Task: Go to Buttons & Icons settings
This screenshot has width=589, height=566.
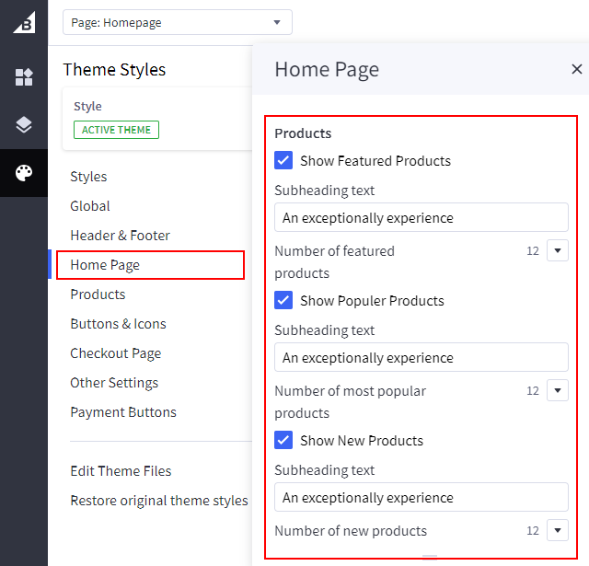Action: click(118, 324)
